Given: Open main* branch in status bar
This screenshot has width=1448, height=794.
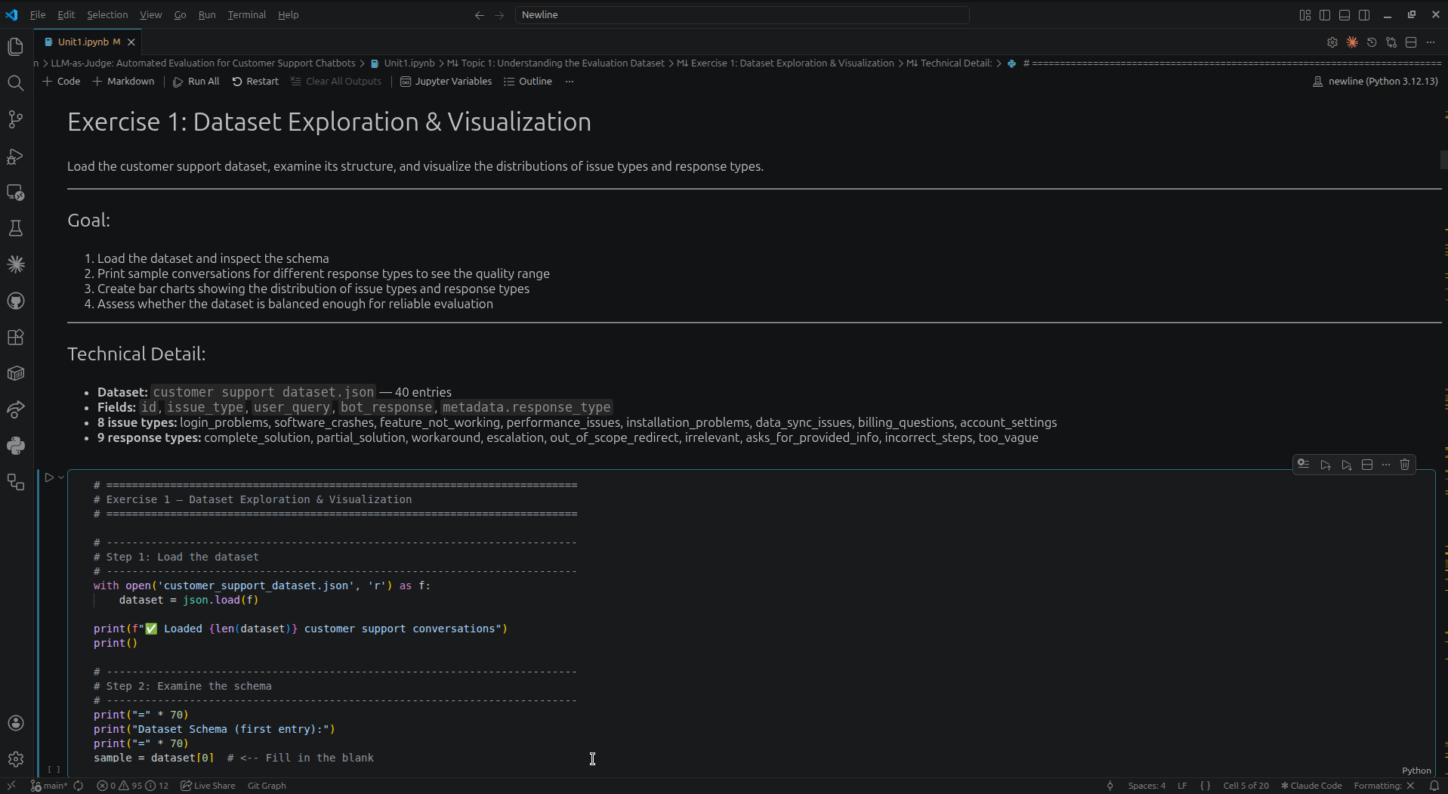Looking at the screenshot, I should tap(49, 786).
